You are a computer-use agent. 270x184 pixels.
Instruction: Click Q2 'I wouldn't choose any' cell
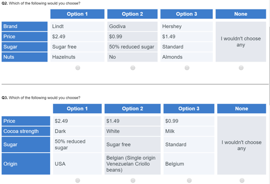241,42
